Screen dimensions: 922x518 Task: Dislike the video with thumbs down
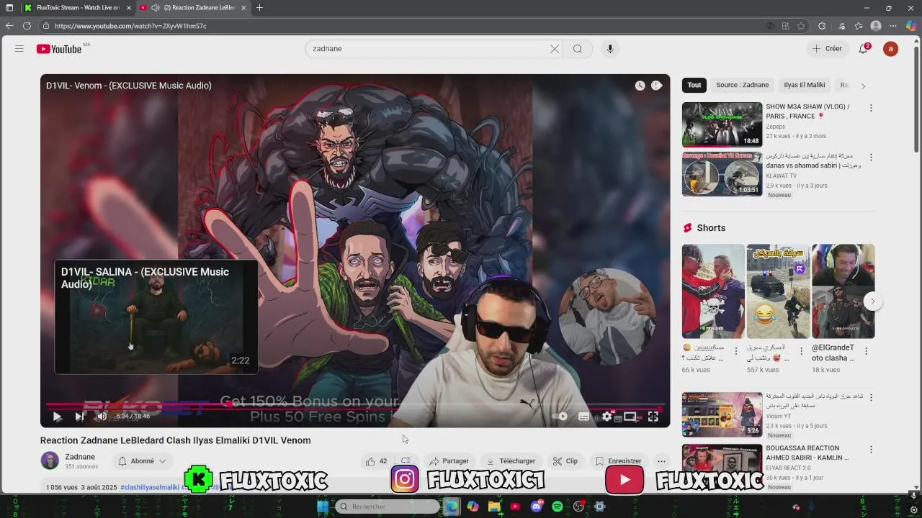tap(406, 461)
